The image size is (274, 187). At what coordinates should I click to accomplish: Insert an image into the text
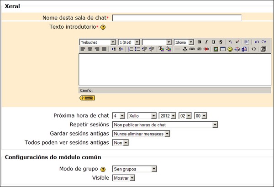[216, 49]
